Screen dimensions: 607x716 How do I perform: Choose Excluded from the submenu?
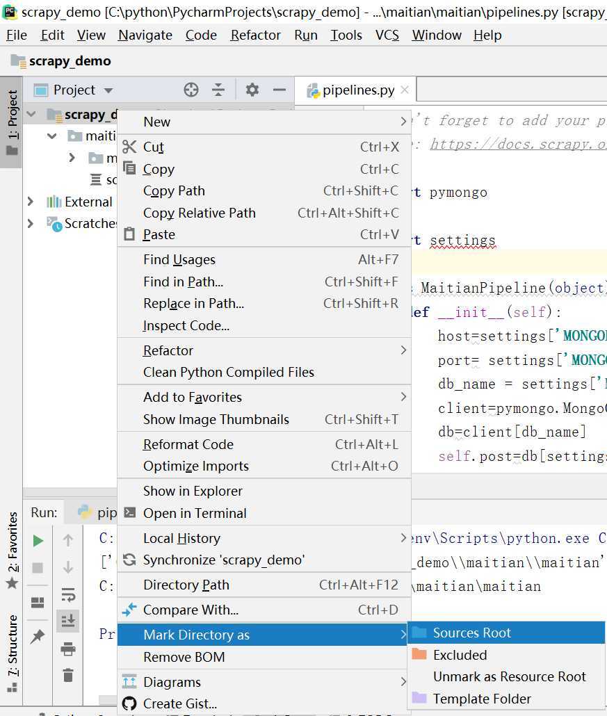tap(506, 655)
